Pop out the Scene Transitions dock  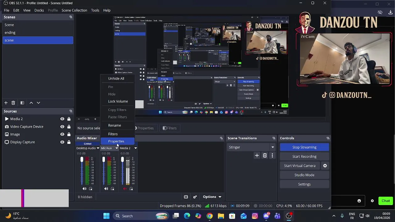pos(274,138)
